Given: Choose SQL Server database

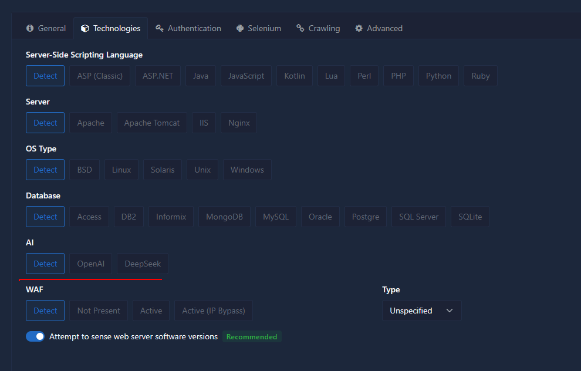Looking at the screenshot, I should [x=418, y=217].
